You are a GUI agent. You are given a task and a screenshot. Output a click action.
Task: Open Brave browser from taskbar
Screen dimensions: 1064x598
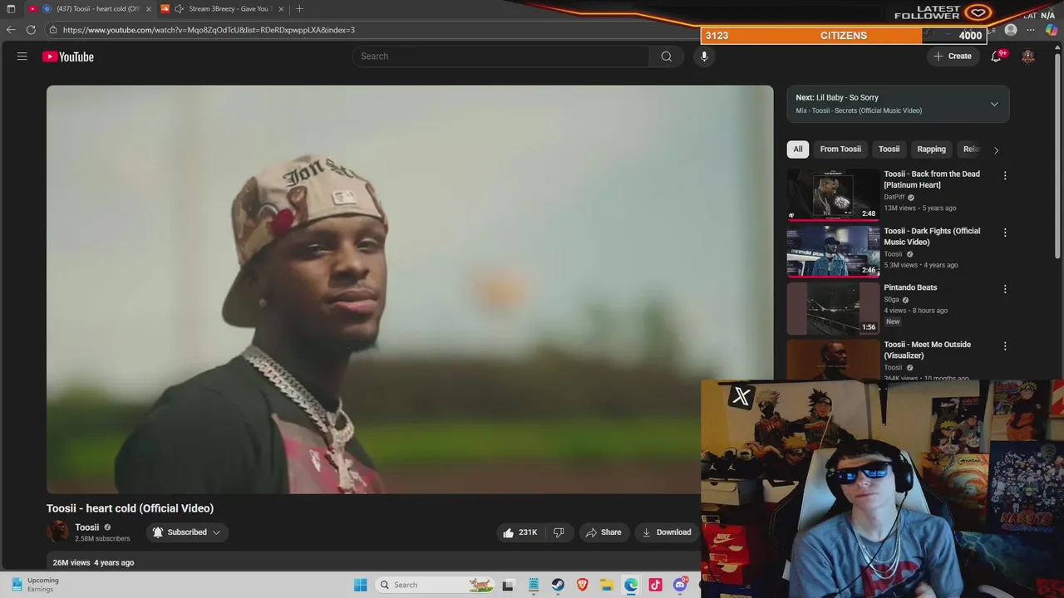click(x=583, y=585)
